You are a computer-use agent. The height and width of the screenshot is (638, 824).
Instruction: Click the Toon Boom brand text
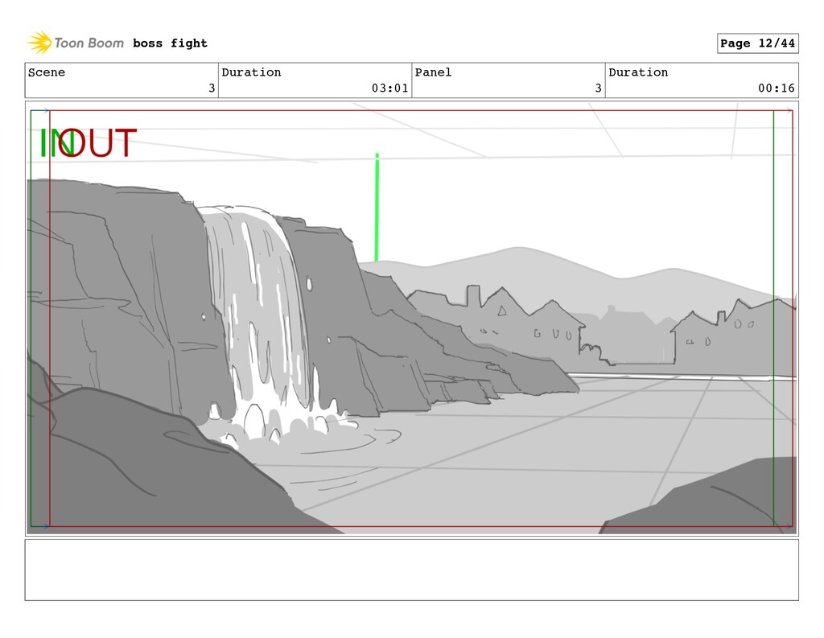click(x=89, y=43)
